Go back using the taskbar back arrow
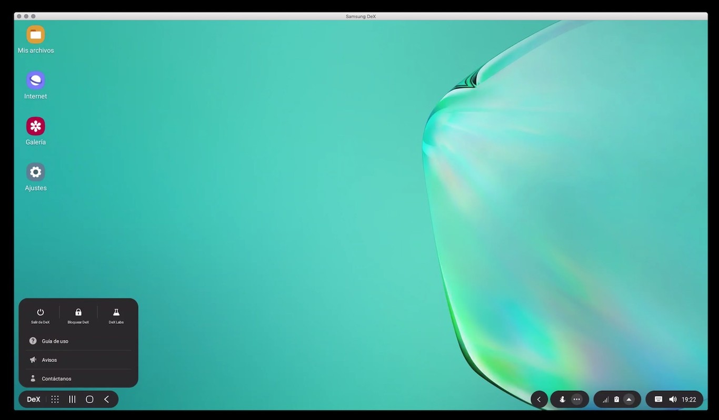 (106, 399)
